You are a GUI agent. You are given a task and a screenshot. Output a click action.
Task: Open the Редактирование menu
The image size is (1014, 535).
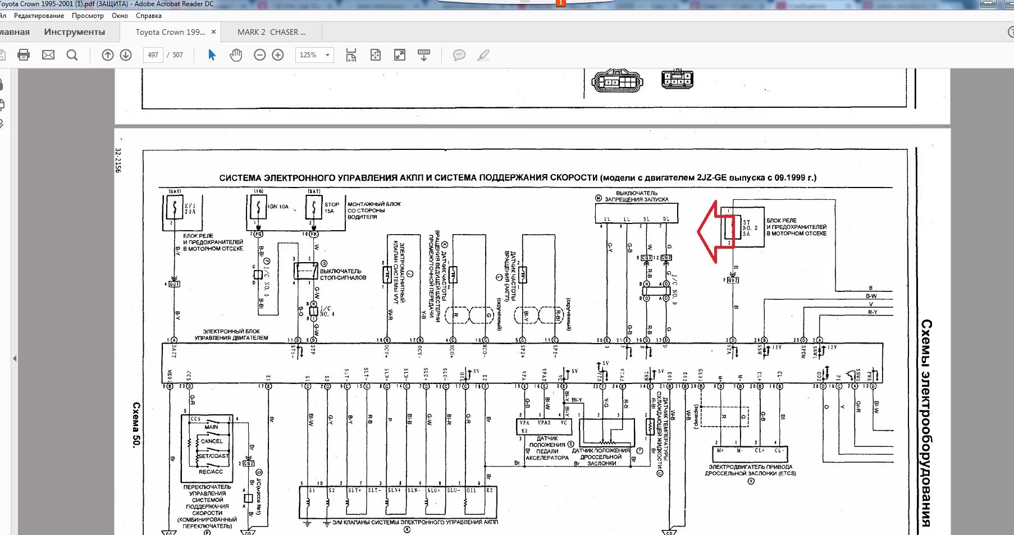(x=39, y=16)
